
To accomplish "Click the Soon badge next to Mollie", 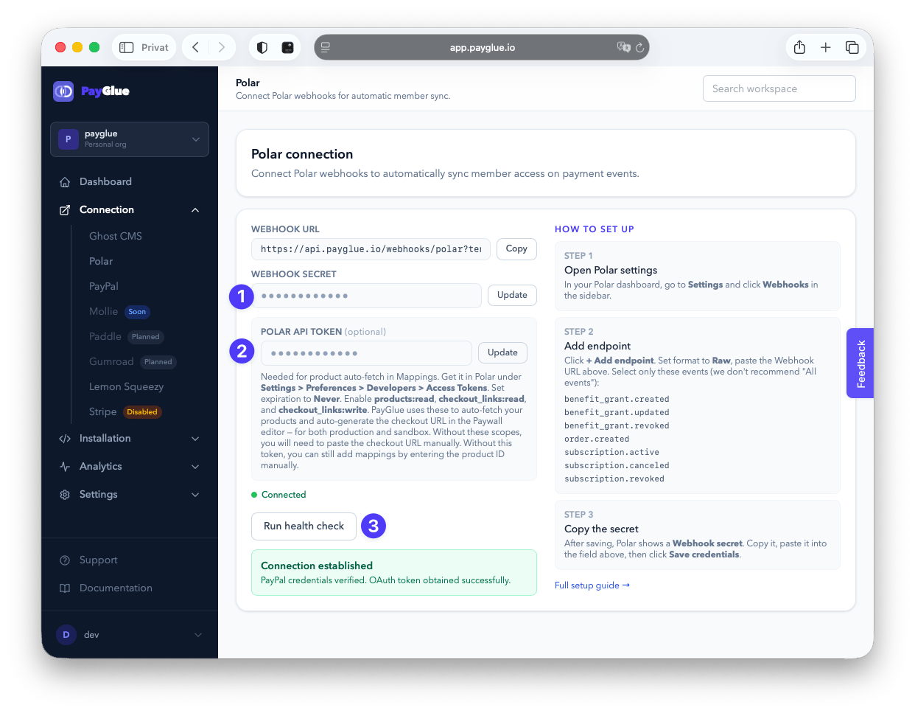I will coord(137,312).
